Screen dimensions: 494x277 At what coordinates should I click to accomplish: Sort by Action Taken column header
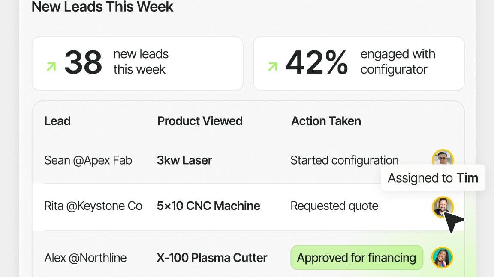tap(326, 121)
